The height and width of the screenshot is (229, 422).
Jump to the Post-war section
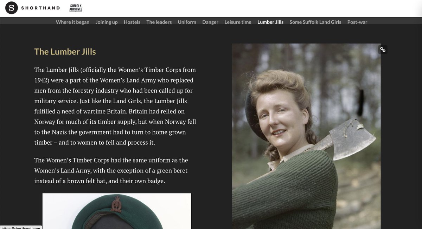coord(357,22)
